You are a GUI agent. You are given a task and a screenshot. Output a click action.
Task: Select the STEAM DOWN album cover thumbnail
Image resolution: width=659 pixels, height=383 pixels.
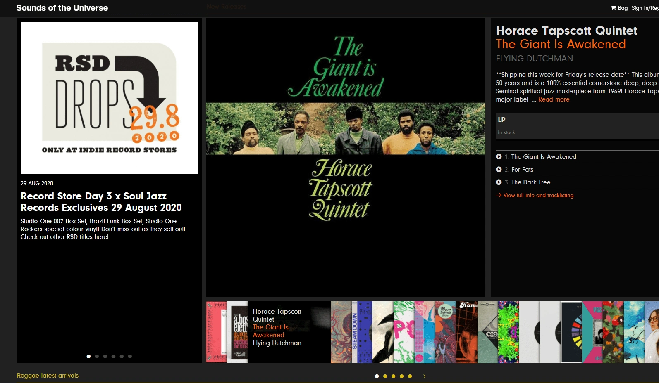pyautogui.click(x=362, y=332)
